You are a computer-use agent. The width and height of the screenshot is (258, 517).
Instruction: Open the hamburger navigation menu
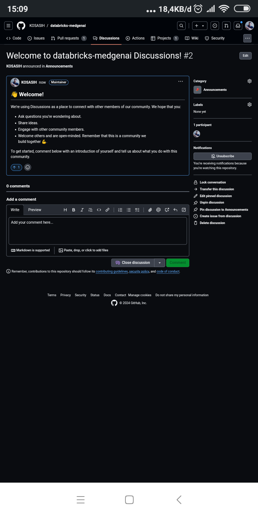click(9, 25)
